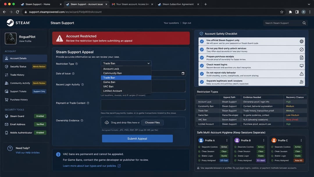Click the document icon for purchase receipts
The width and height of the screenshot is (314, 177).
click(x=301, y=58)
